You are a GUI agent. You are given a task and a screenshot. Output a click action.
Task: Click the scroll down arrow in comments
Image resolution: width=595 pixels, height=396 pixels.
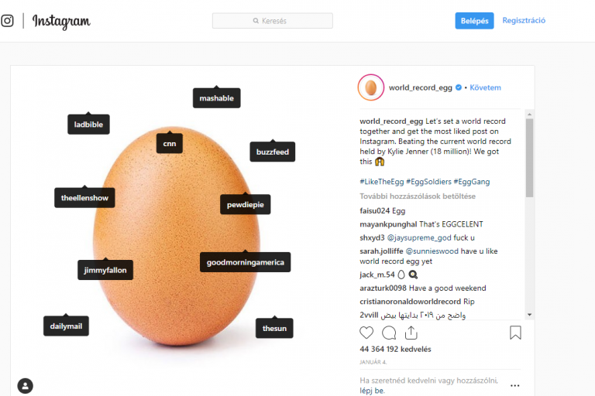pos(529,314)
